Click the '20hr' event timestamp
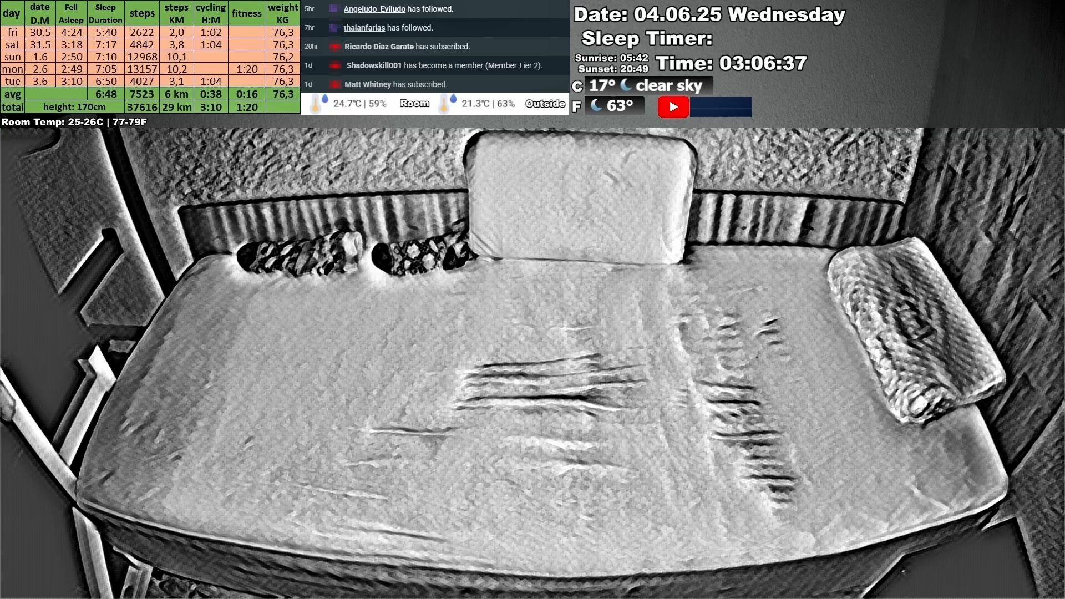Screen dimensions: 1065x599 pyautogui.click(x=311, y=47)
